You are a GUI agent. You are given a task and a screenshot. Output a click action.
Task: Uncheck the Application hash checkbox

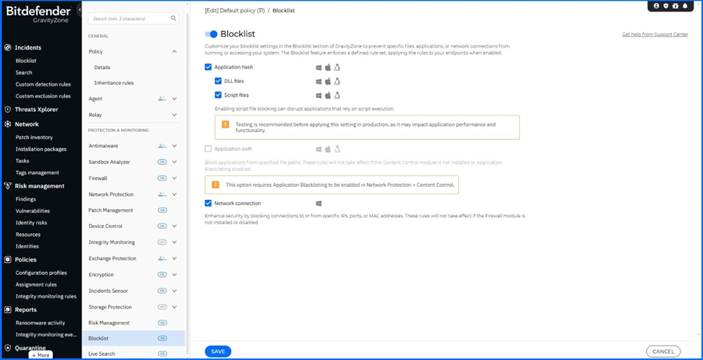point(208,67)
